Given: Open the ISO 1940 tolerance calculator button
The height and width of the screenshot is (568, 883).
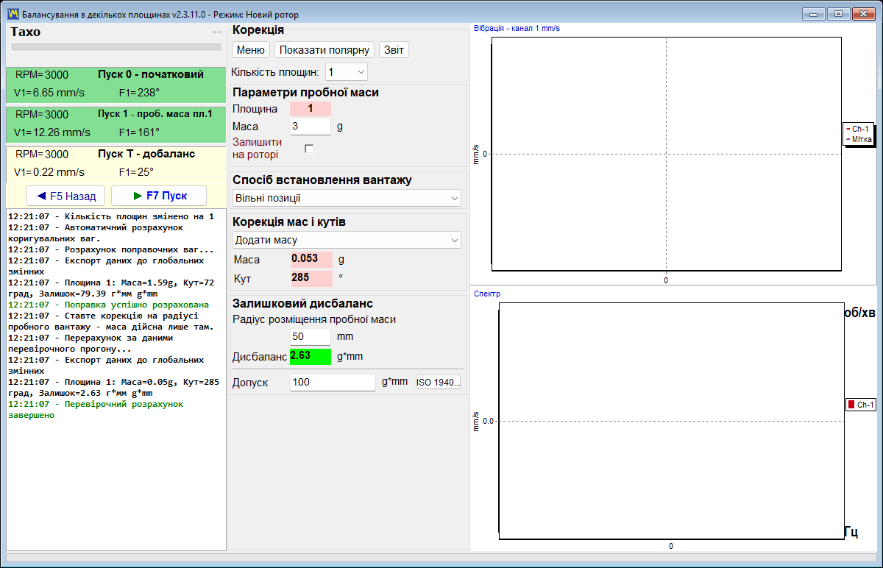Looking at the screenshot, I should [x=438, y=383].
